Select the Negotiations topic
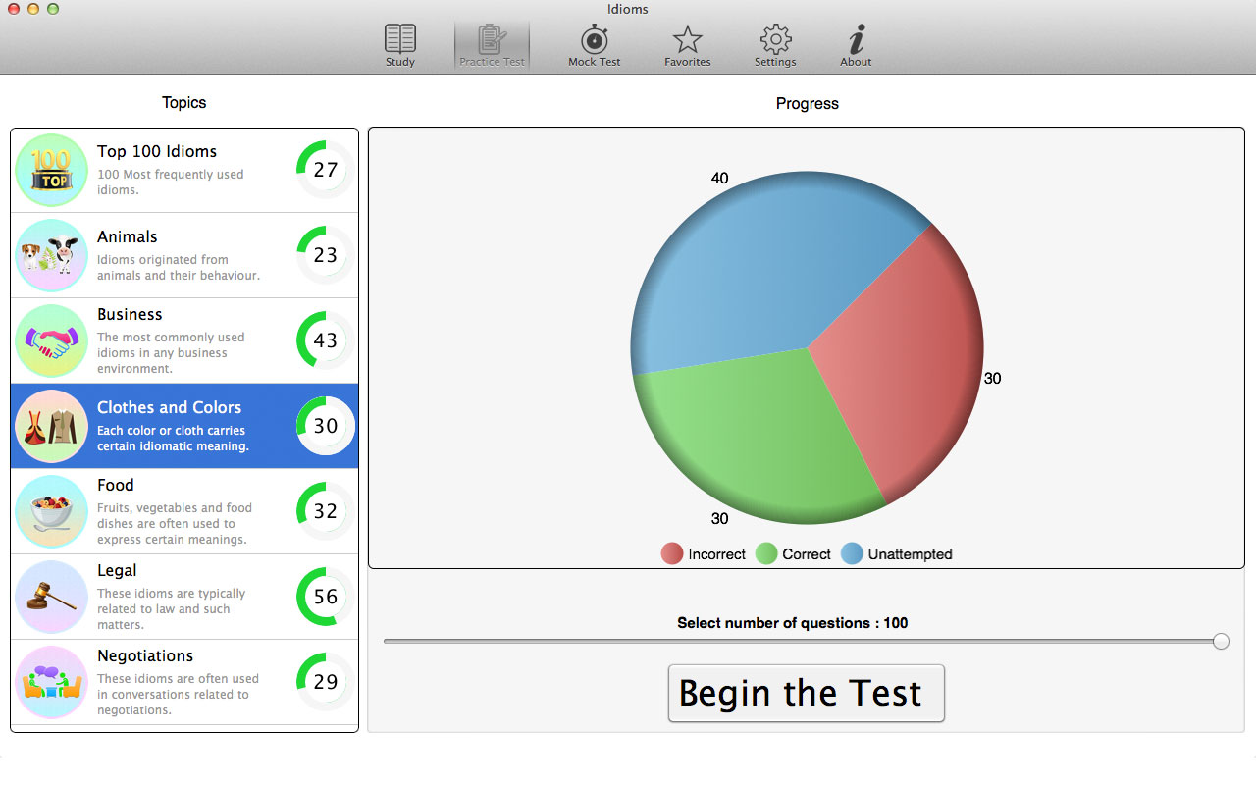This screenshot has height=785, width=1256. click(184, 682)
